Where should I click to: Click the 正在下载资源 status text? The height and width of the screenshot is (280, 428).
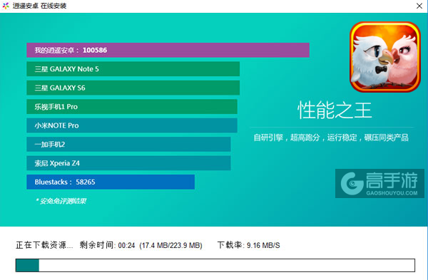[x=44, y=245]
